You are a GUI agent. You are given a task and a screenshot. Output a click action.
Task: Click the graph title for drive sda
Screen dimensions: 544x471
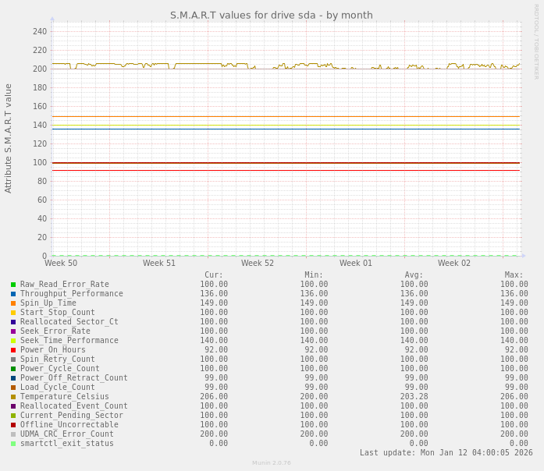coord(272,16)
